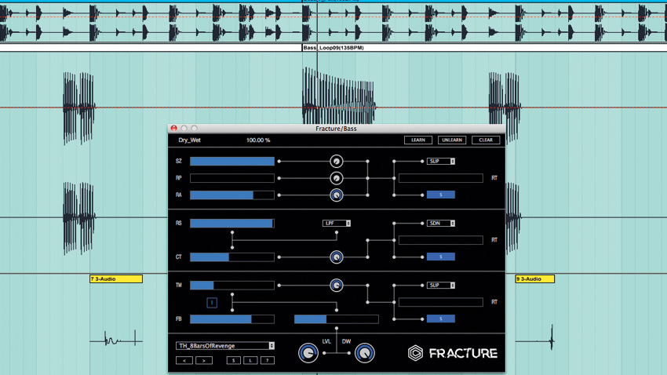This screenshot has width=667, height=375.
Task: Adjust the CT cutoff slider
Action: 231,257
